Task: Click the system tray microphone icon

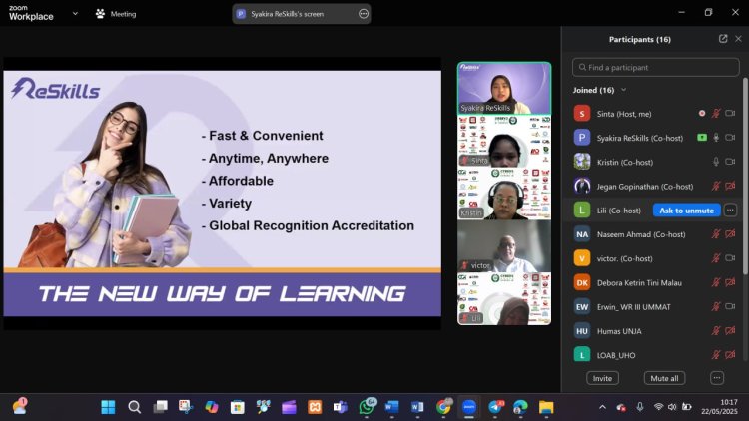Action: (x=639, y=407)
